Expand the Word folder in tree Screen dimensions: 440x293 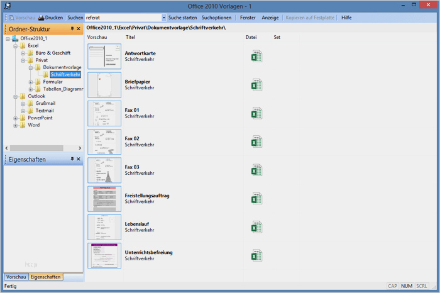[x=15, y=125]
